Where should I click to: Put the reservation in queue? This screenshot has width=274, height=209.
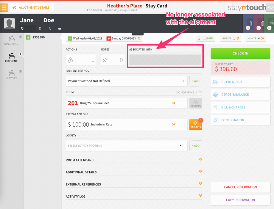(x=240, y=82)
